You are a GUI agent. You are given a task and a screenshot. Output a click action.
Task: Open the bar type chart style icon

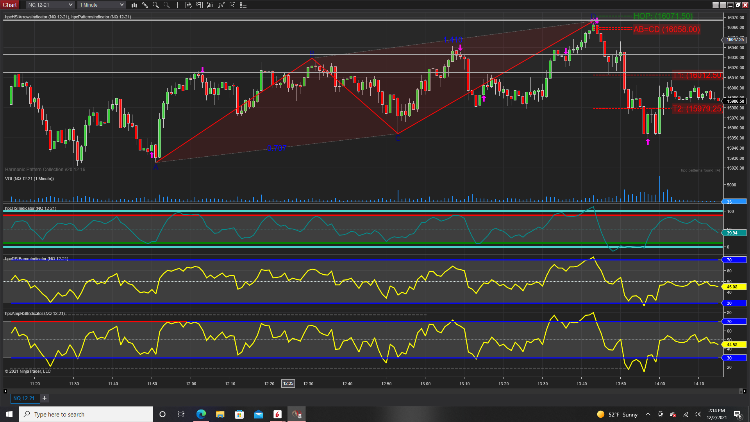(134, 5)
